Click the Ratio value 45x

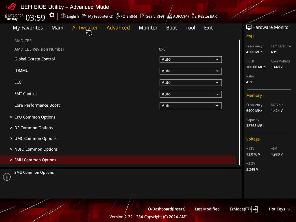(249, 82)
